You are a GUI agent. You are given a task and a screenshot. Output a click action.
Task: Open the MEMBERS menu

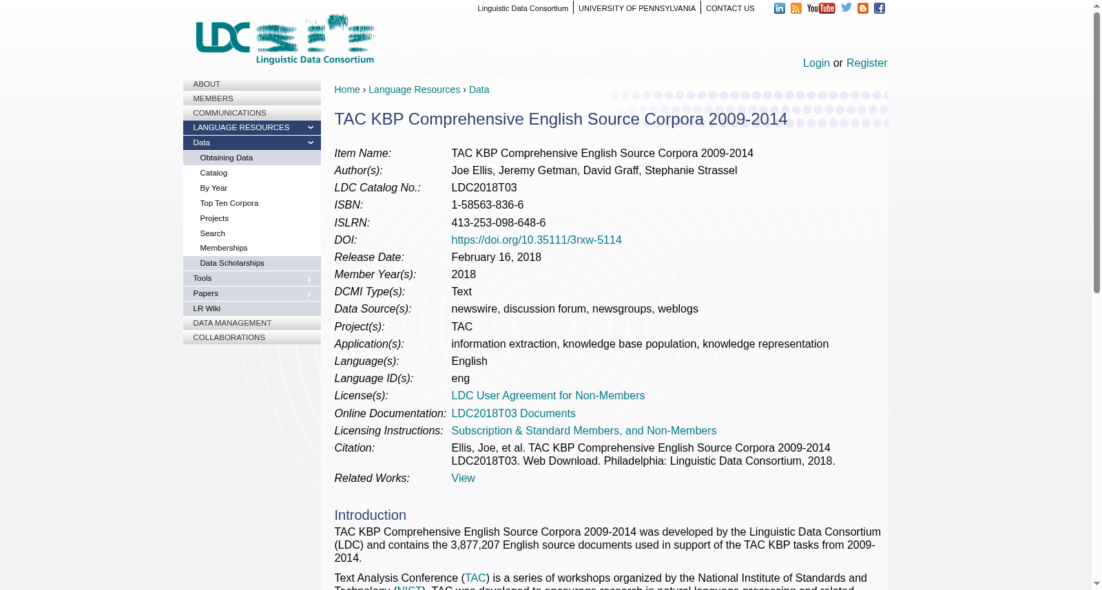pyautogui.click(x=252, y=98)
